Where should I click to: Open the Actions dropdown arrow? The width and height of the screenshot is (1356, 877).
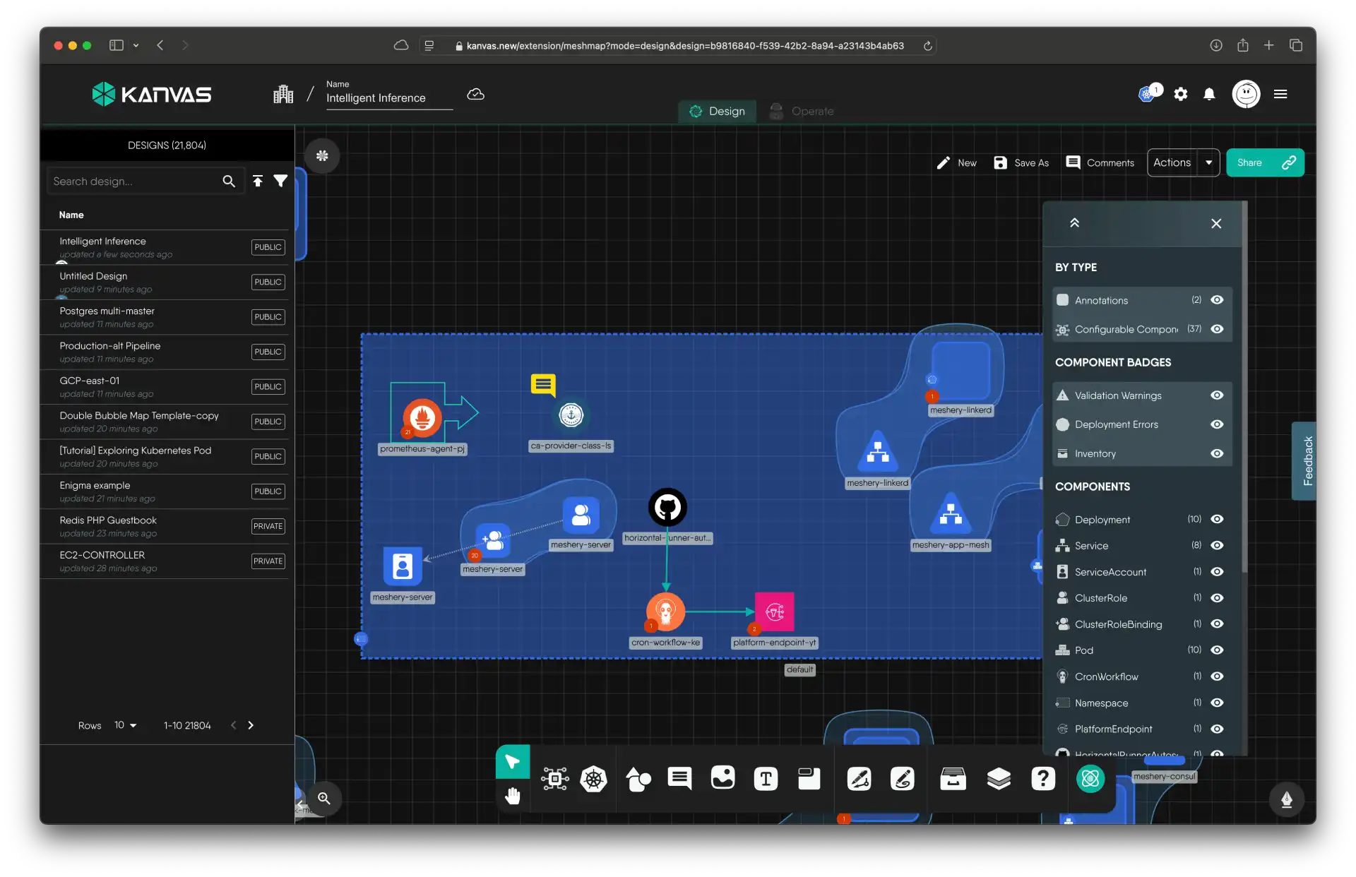(1209, 162)
